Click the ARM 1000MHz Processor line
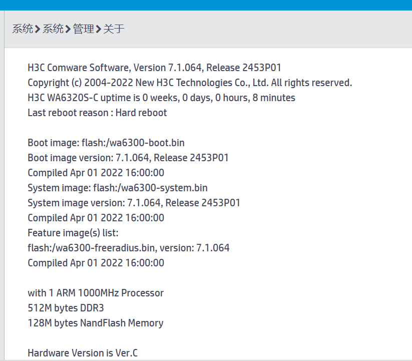The height and width of the screenshot is (361, 412). click(x=96, y=293)
